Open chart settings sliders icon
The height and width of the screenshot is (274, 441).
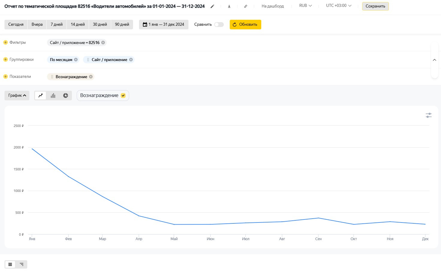(x=429, y=115)
